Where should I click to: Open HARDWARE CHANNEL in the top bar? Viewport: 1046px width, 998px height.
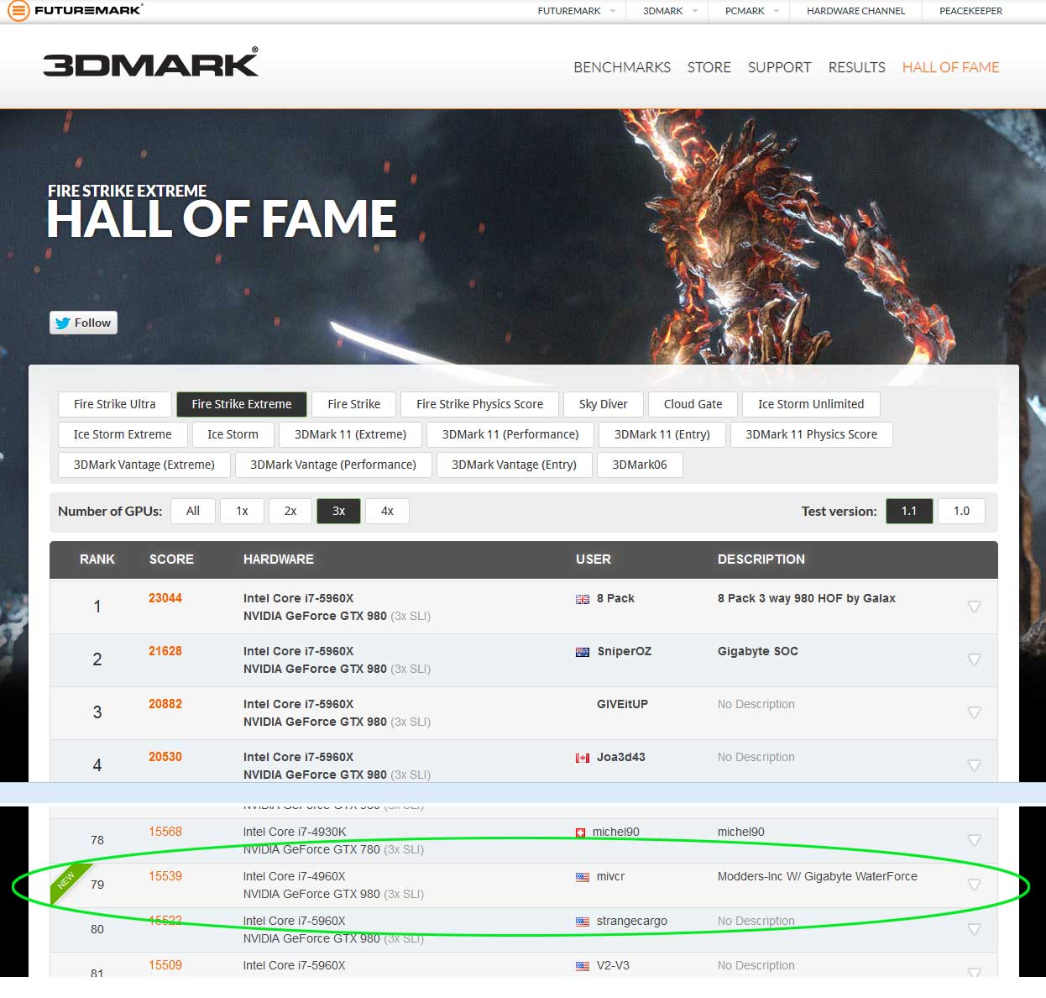point(855,11)
